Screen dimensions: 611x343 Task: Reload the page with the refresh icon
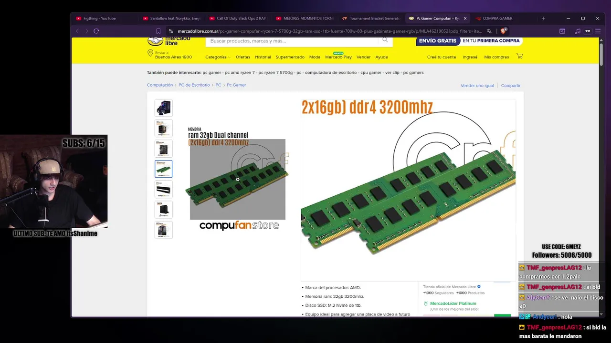[x=96, y=31]
